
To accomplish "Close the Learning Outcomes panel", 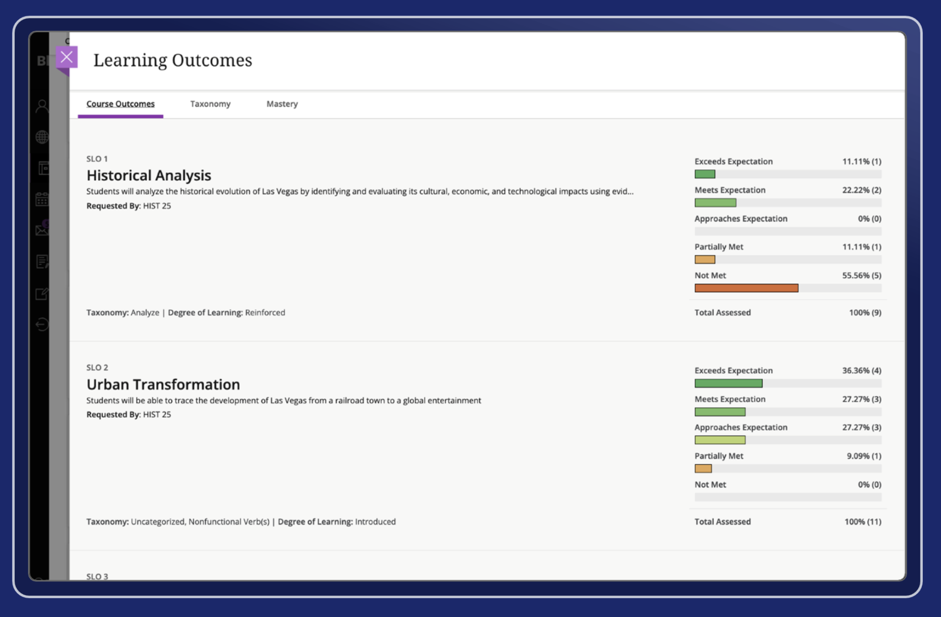I will coord(67,57).
